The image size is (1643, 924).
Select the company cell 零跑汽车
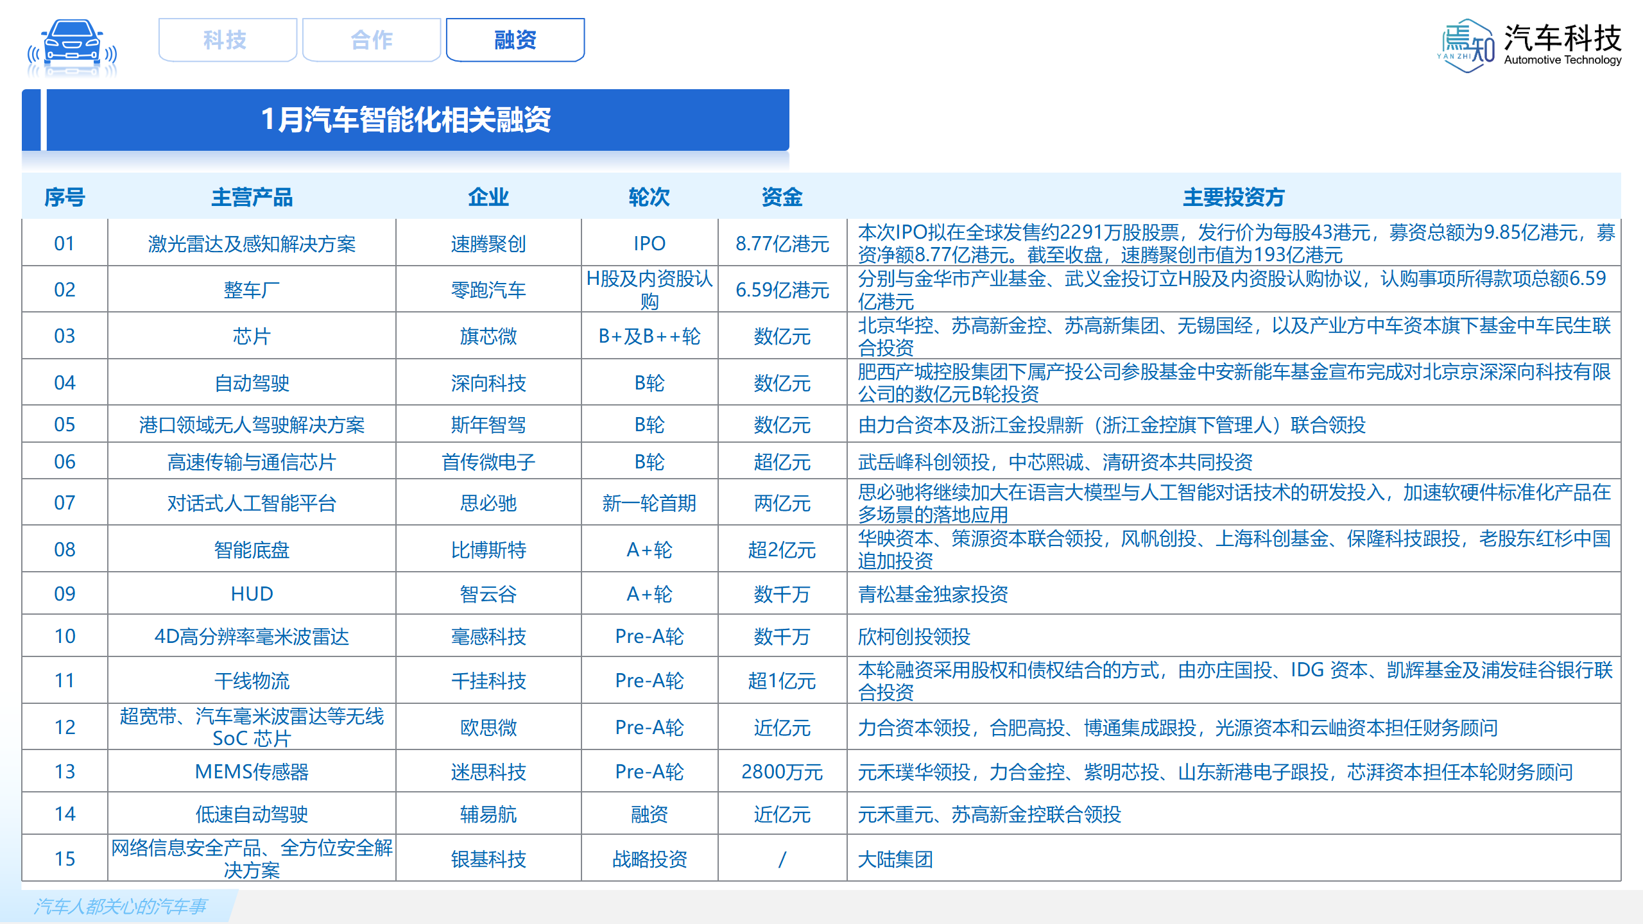(x=488, y=289)
